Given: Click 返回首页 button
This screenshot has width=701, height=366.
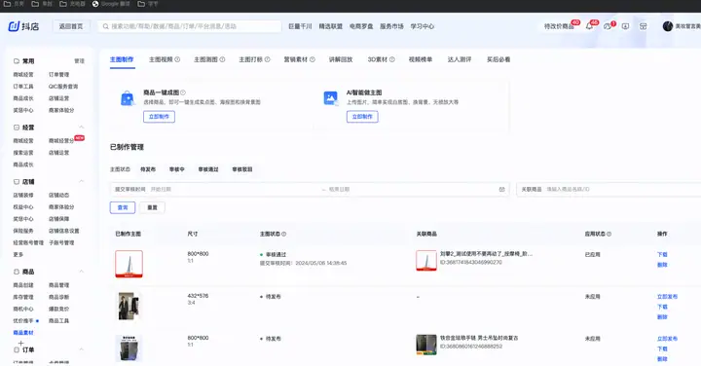Looking at the screenshot, I should pos(71,26).
